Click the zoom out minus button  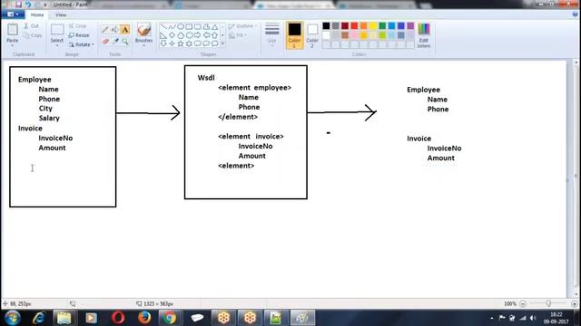[523, 303]
